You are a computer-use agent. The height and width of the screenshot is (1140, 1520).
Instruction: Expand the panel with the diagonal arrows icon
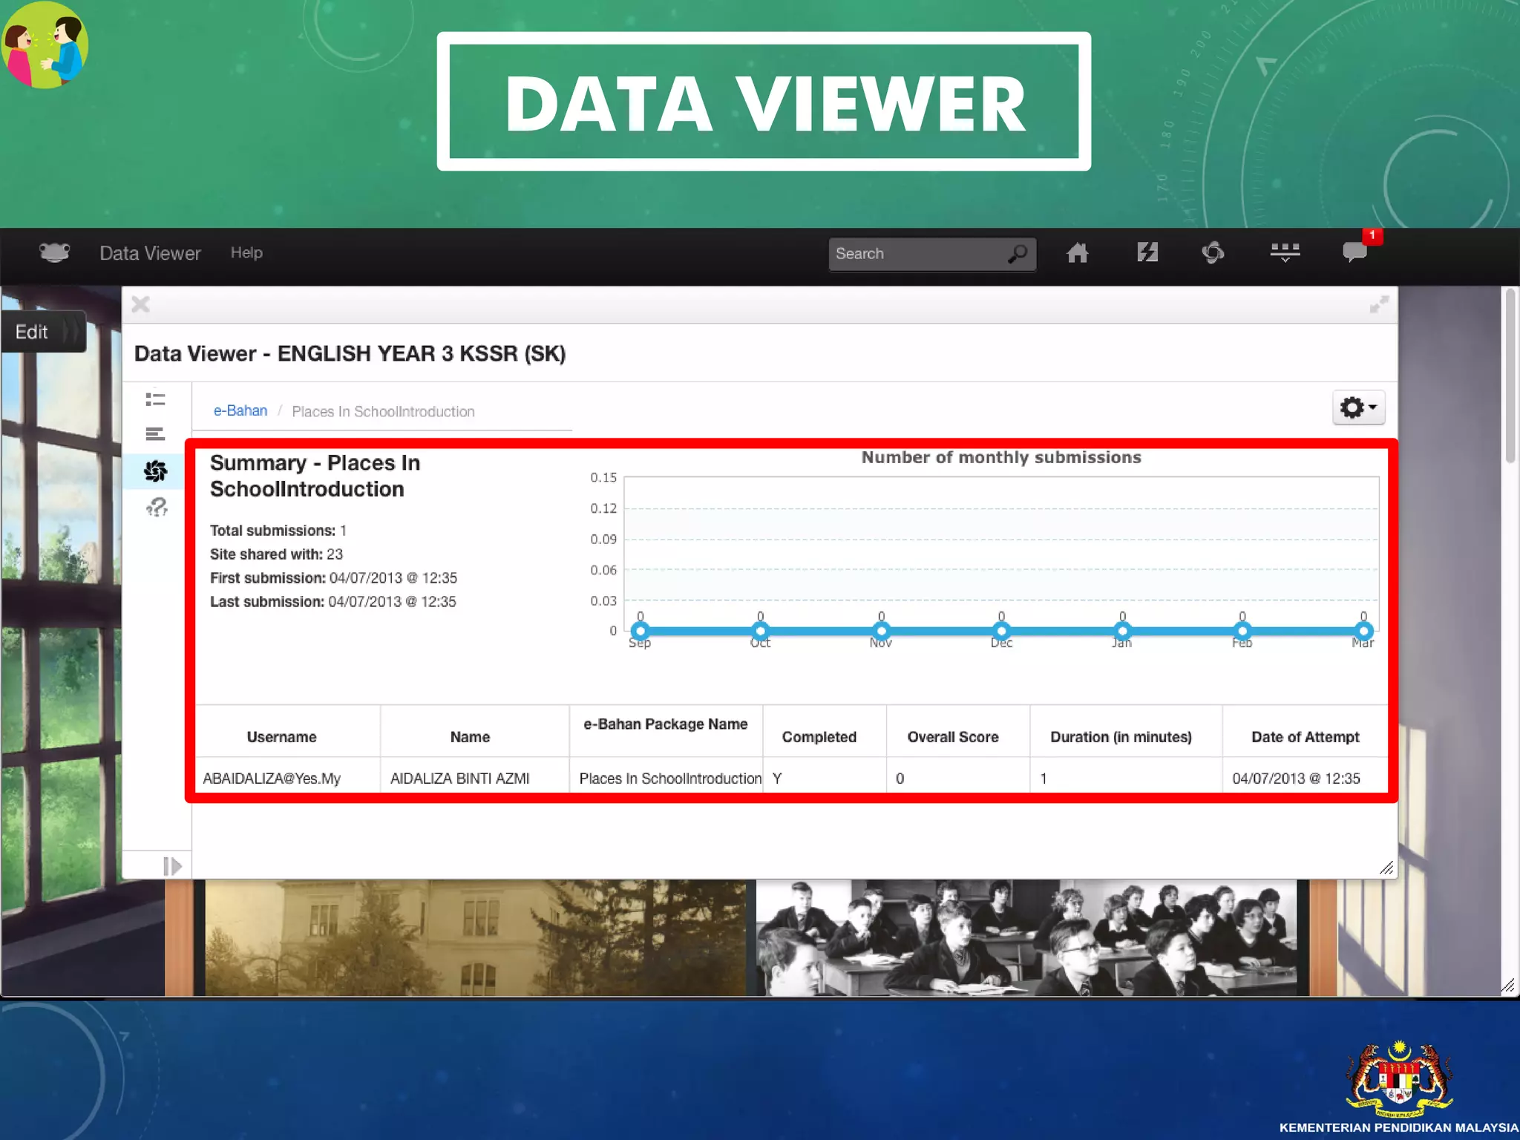point(1379,304)
